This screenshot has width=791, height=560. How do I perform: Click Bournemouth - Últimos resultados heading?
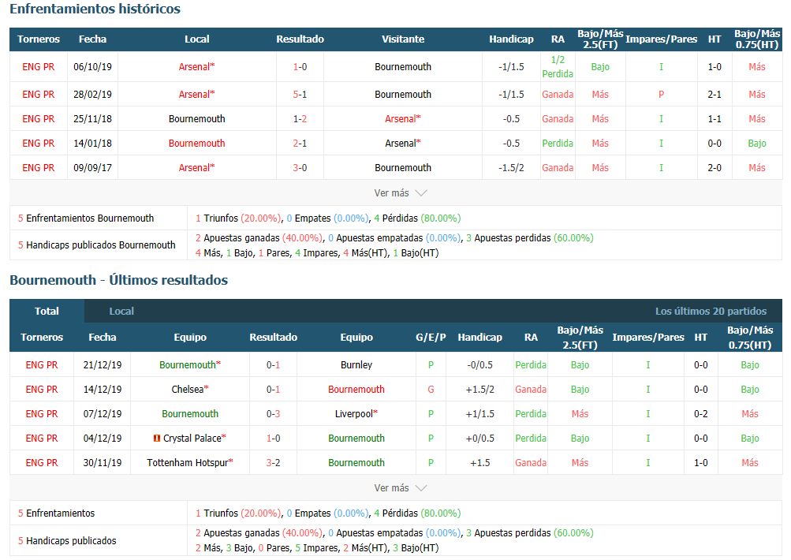(118, 280)
